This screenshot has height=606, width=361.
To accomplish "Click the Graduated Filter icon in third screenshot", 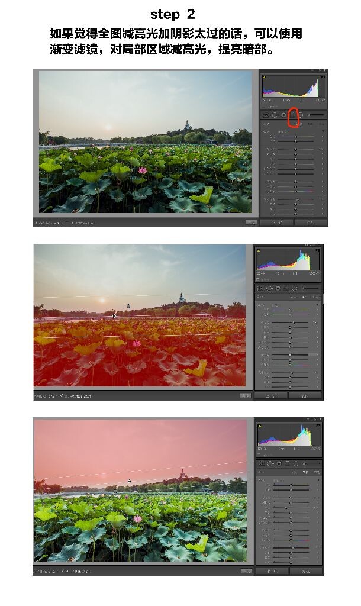I will click(287, 463).
